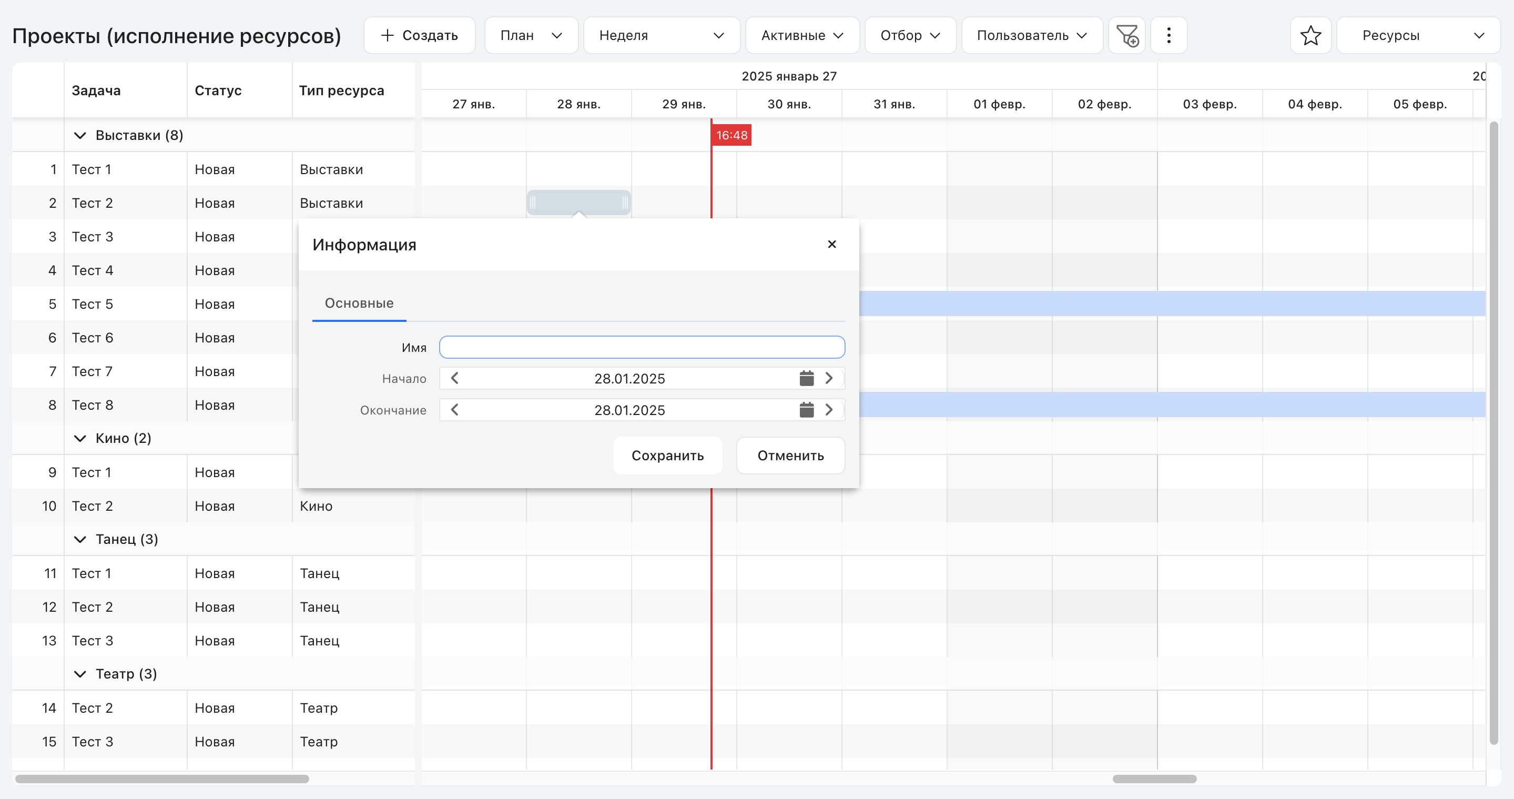The height and width of the screenshot is (799, 1514).
Task: Close the Информация dialog
Action: (x=831, y=245)
